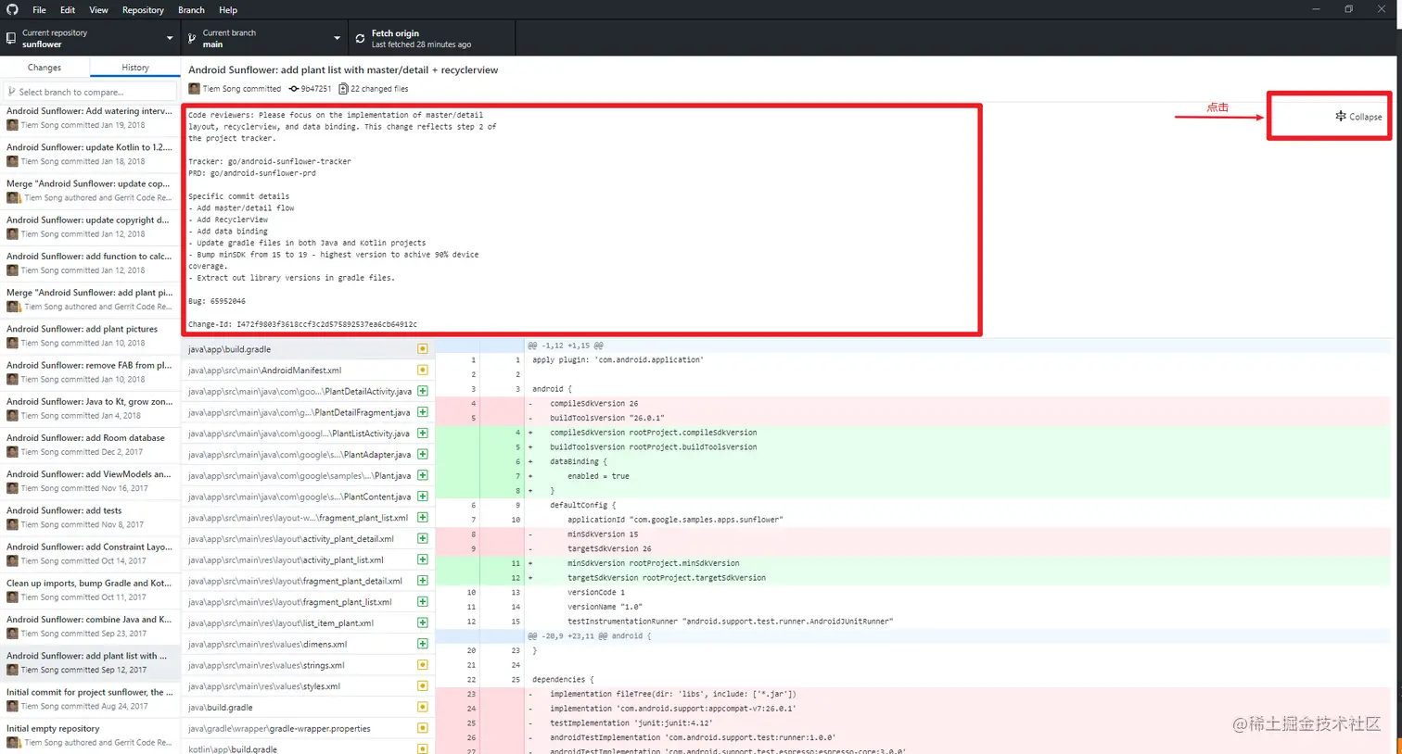Click the Fetch origin button
Image resolution: width=1402 pixels, height=754 pixels.
[x=431, y=38]
